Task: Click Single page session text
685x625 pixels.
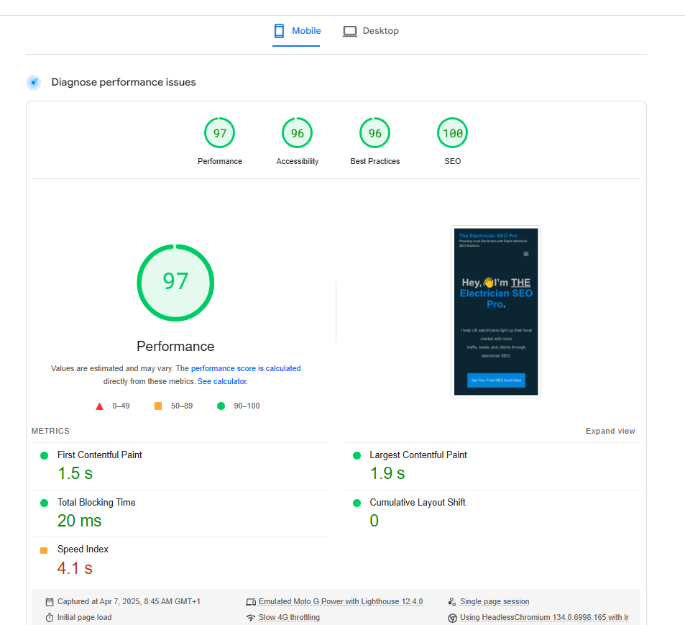Action: tap(495, 602)
